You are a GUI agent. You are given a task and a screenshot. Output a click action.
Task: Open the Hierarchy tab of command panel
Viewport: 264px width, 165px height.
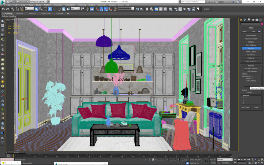coord(249,20)
